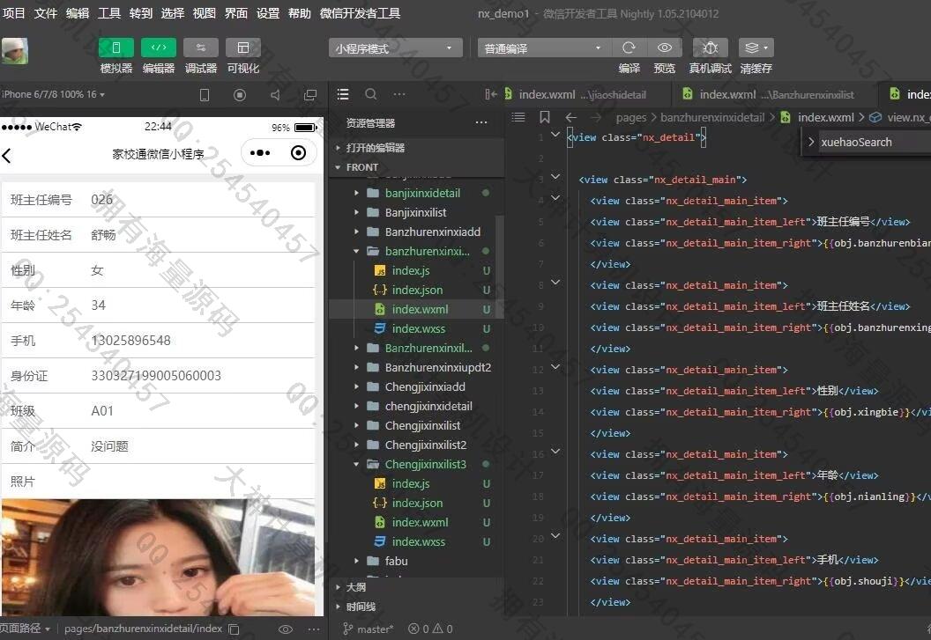This screenshot has height=640, width=931.
Task: Click the editor bookmark icon
Action: tap(545, 117)
